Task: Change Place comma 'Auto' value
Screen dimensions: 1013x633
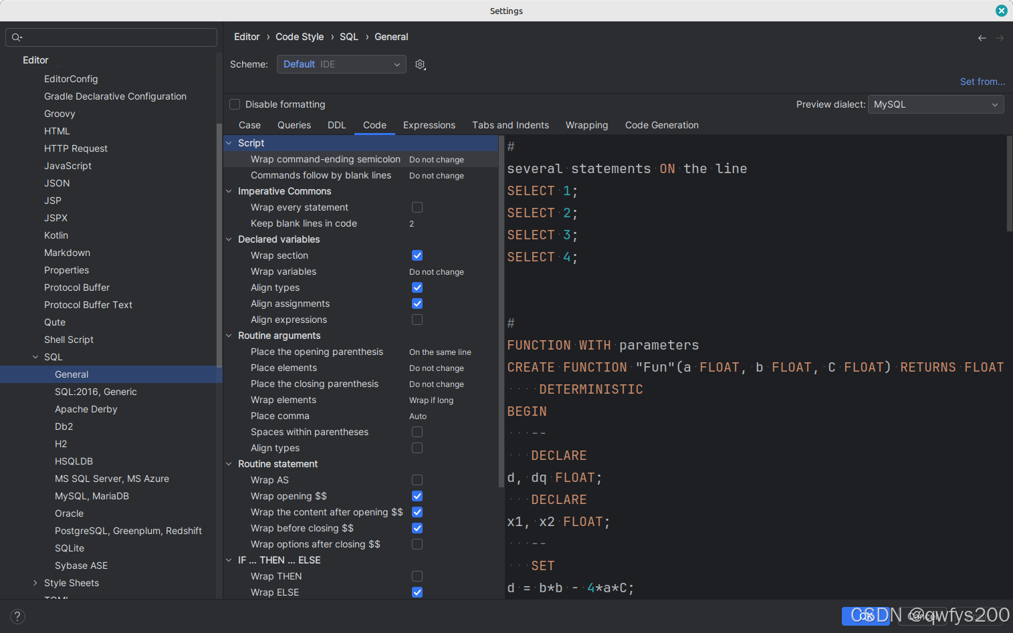Action: click(x=418, y=416)
